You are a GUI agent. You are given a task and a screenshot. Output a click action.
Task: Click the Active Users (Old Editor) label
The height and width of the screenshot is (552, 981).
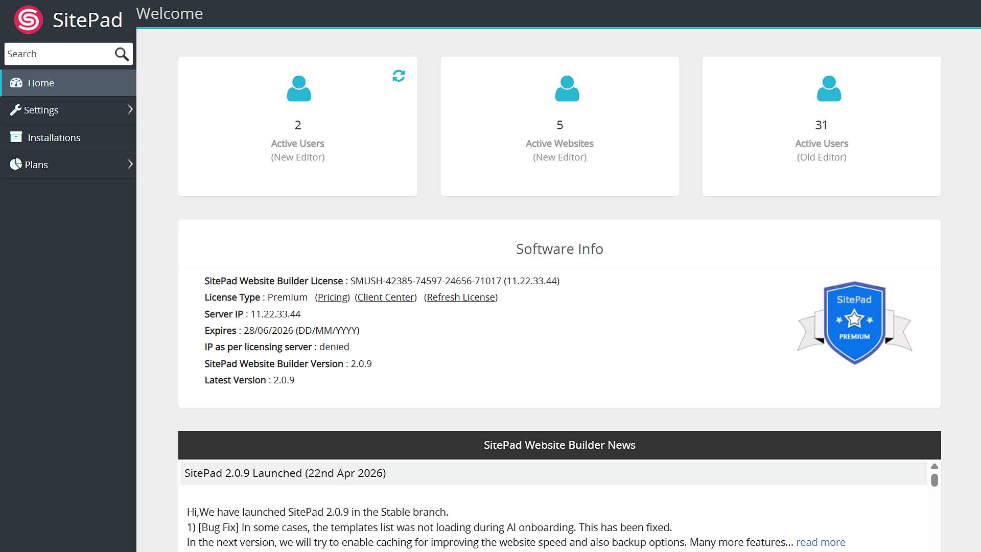[822, 150]
